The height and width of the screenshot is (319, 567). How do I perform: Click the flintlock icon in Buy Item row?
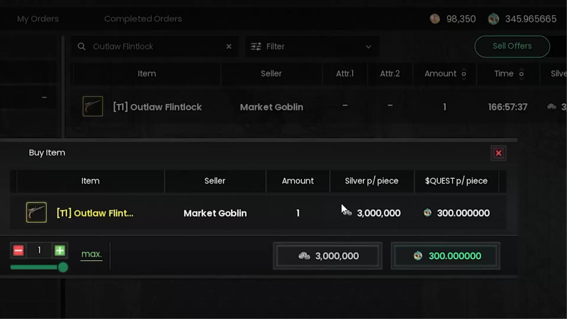[36, 212]
